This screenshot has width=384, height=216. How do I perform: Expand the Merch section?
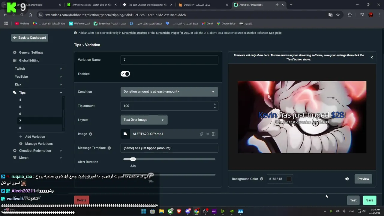click(38, 158)
